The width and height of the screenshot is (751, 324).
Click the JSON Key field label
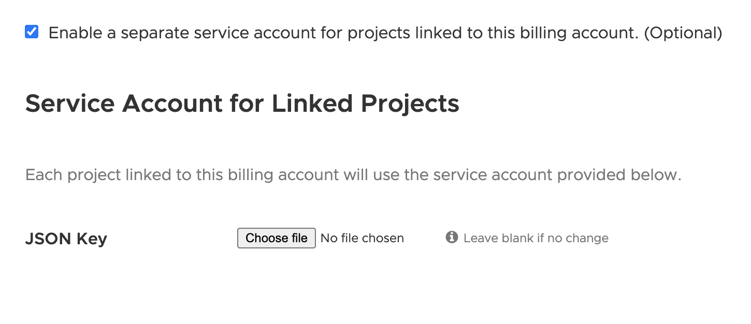point(66,238)
